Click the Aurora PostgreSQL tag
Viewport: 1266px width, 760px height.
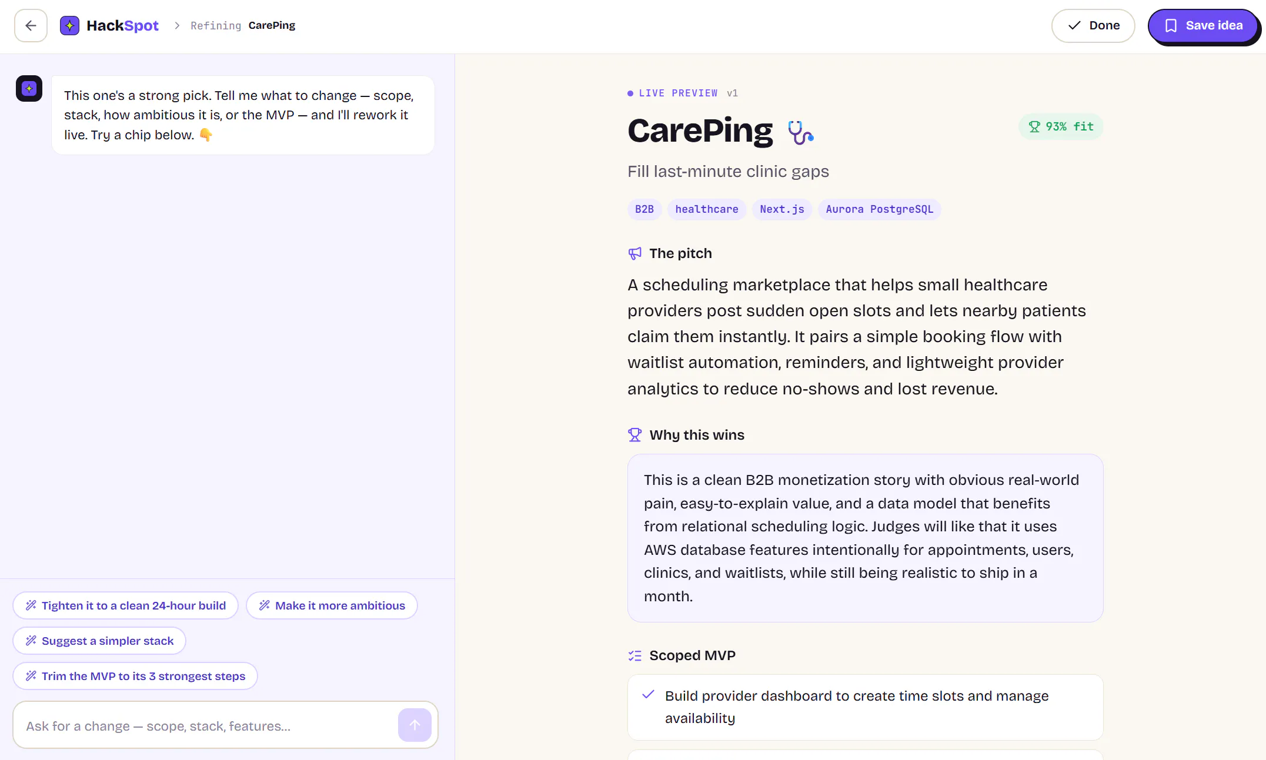(x=880, y=209)
